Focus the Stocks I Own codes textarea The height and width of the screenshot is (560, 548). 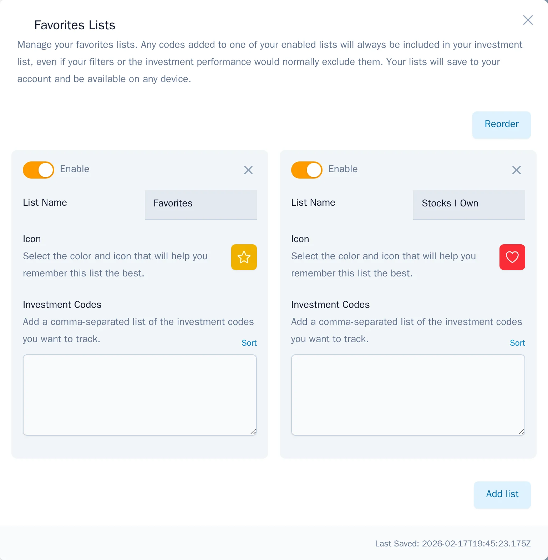tap(408, 395)
